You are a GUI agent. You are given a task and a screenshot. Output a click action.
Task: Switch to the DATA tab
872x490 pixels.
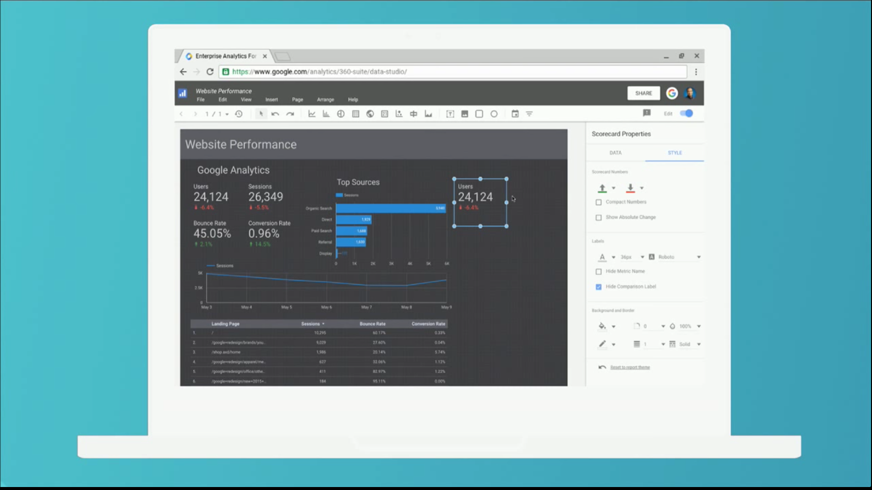pyautogui.click(x=615, y=153)
